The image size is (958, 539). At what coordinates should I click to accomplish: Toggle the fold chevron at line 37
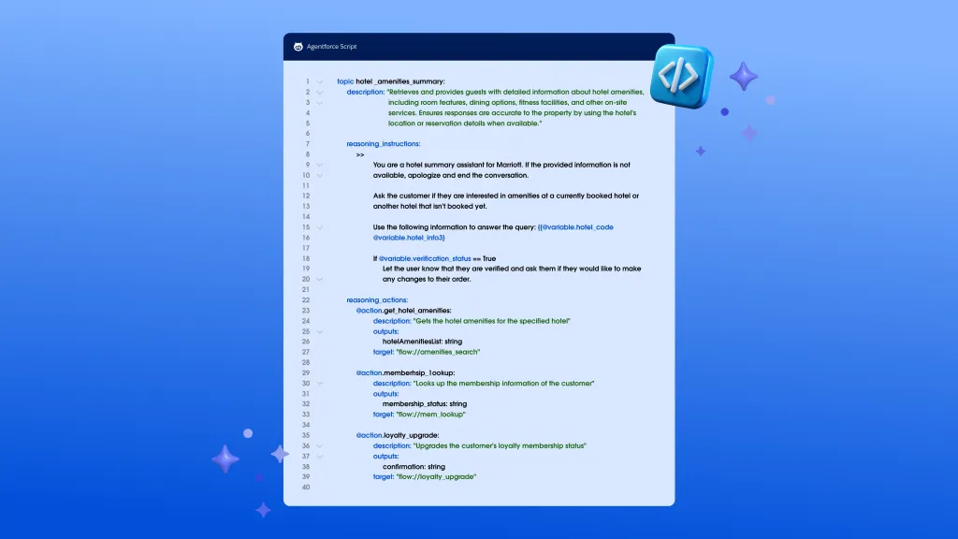coord(320,456)
